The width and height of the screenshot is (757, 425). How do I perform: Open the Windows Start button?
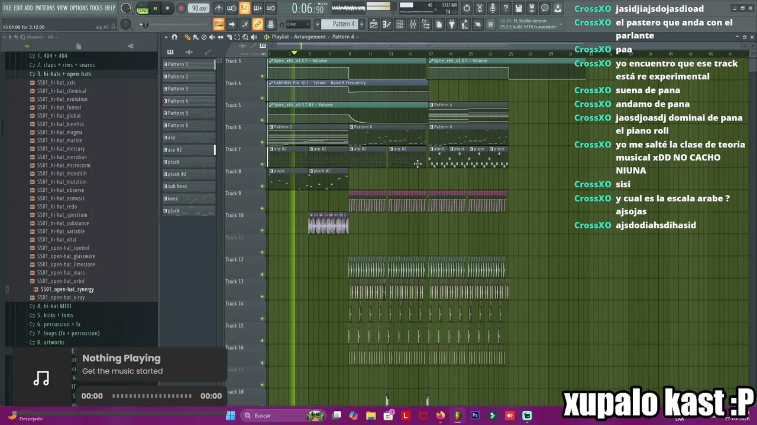coord(231,416)
